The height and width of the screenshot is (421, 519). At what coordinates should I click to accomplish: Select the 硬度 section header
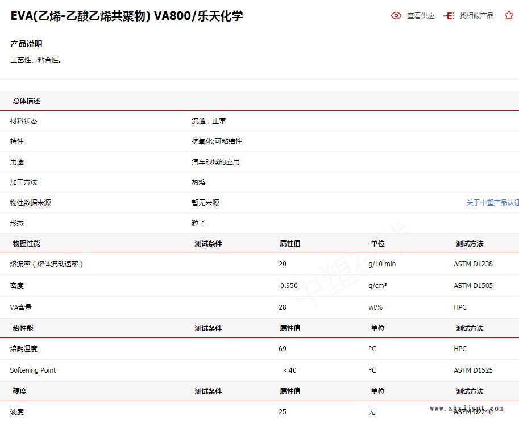click(20, 391)
